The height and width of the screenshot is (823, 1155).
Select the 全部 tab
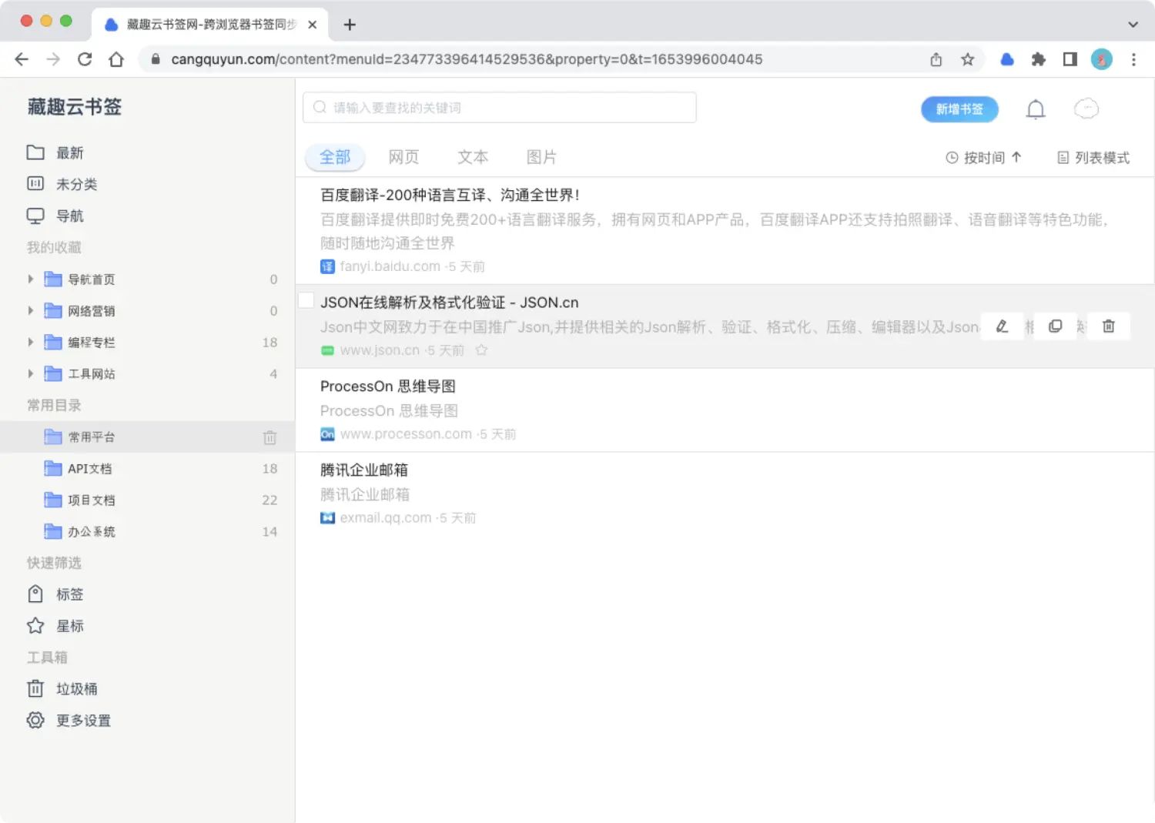tap(335, 157)
